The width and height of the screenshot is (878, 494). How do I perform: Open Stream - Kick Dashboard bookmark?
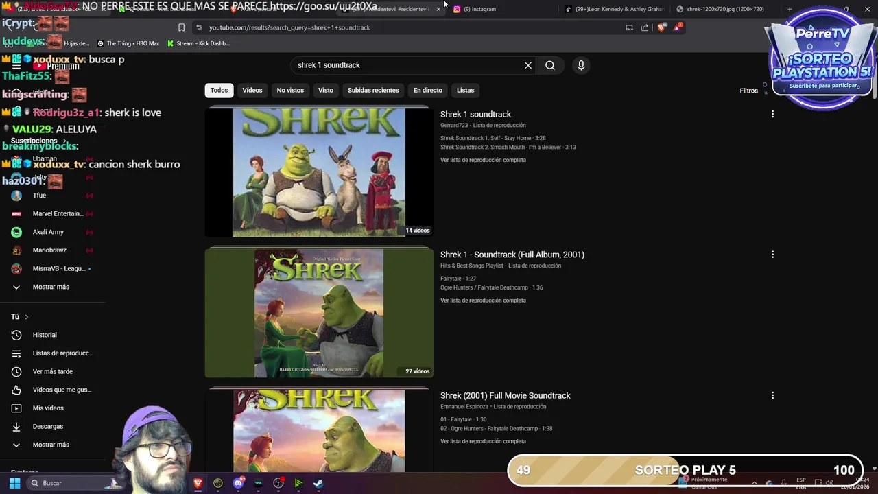(x=198, y=43)
